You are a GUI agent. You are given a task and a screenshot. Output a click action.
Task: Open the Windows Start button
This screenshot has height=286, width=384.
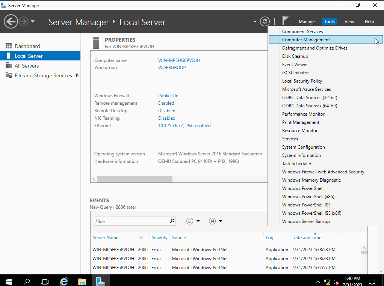click(9, 281)
